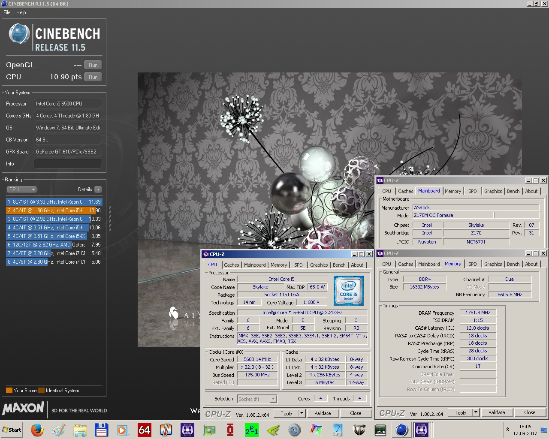Select ranking row 8 Core i7 5.06
The width and height of the screenshot is (549, 439).
pyautogui.click(x=54, y=262)
